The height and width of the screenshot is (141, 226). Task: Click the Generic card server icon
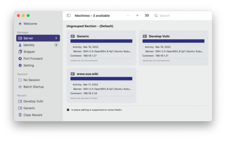[x=73, y=36]
